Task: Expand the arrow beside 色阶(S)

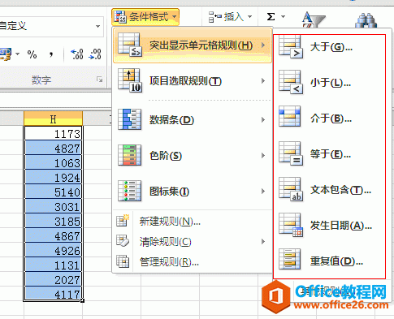Action: tap(263, 155)
